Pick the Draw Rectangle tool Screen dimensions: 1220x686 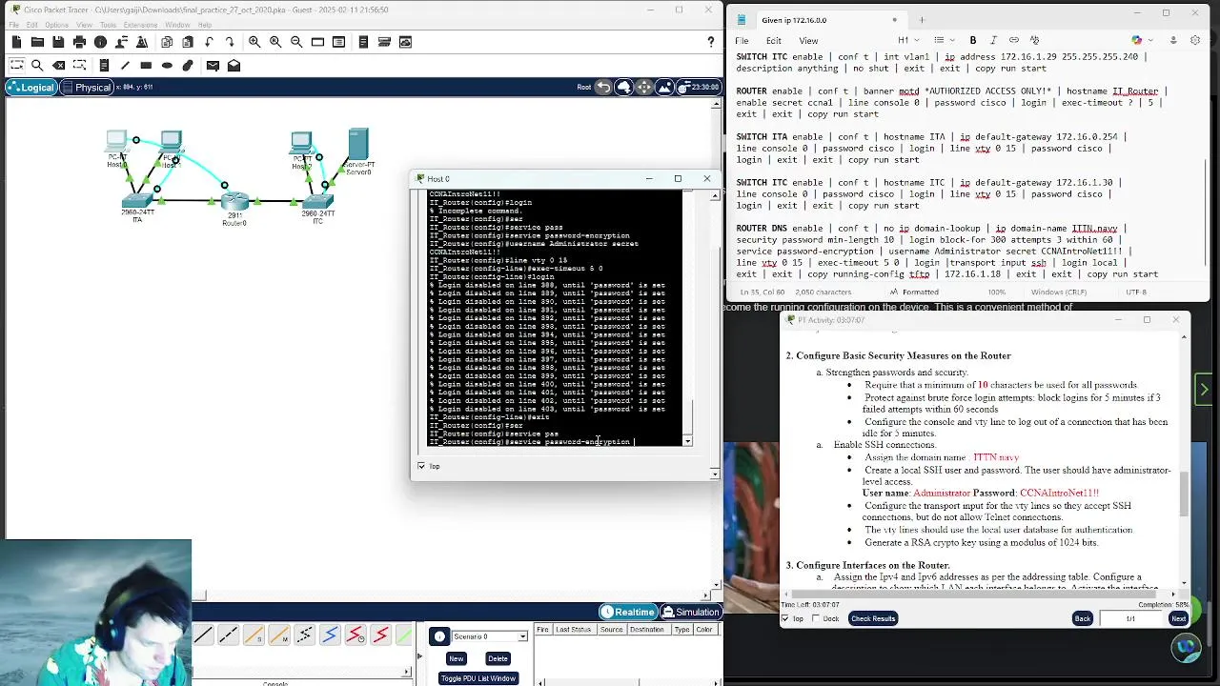146,66
